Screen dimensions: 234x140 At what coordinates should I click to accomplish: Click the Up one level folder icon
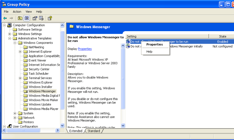click(x=20, y=18)
